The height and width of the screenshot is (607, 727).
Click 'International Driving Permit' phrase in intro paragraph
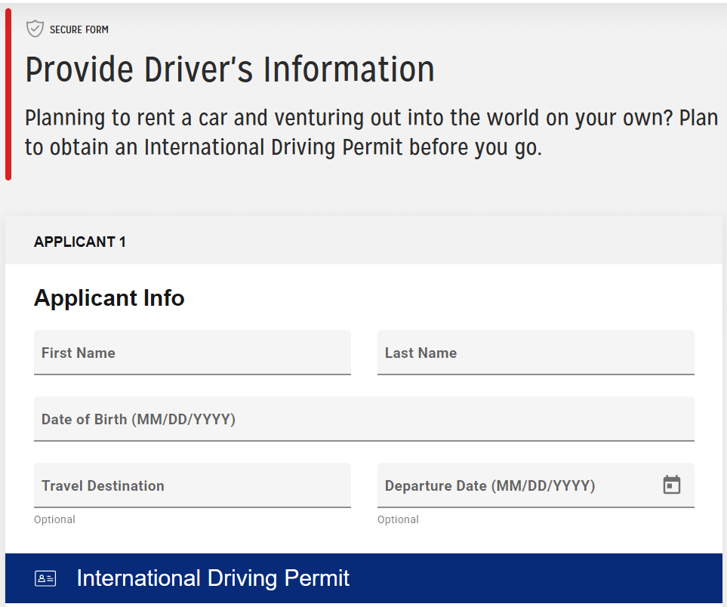click(x=273, y=147)
